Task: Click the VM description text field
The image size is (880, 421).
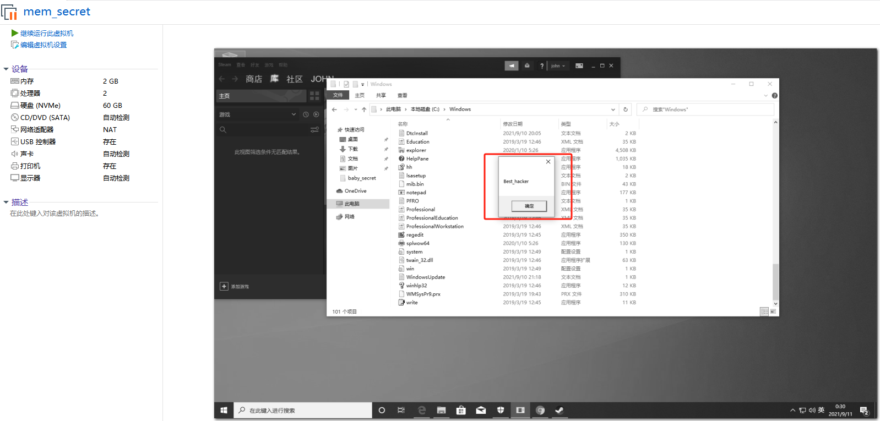Action: [x=55, y=214]
